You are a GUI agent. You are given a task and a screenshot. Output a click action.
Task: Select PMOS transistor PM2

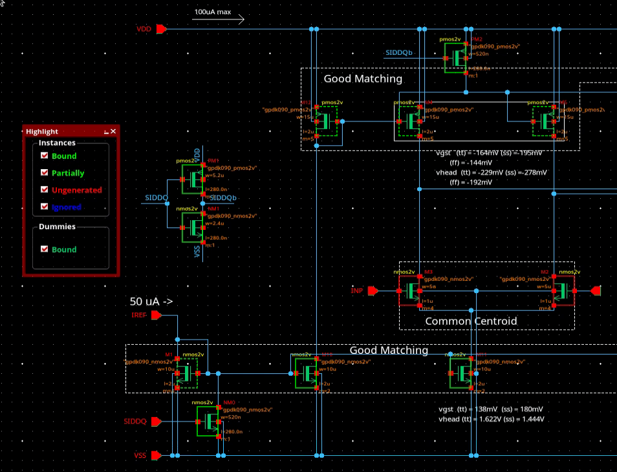[x=455, y=58]
